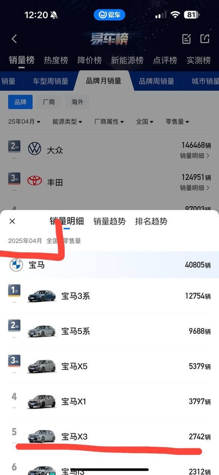219x475 pixels.
Task: Open the 宝马X5 car thumbnail
Action: 42,366
